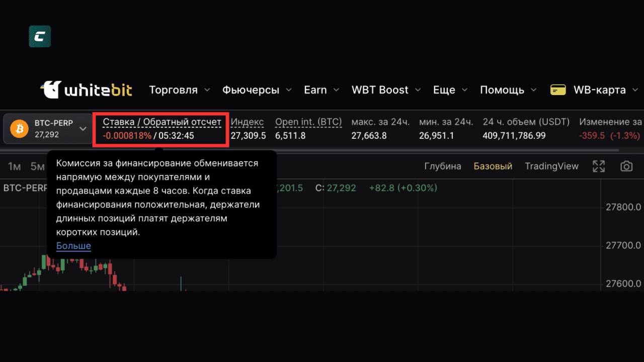Screen dimensions: 644x362
Task: Take chart screenshot with camera icon
Action: 626,166
